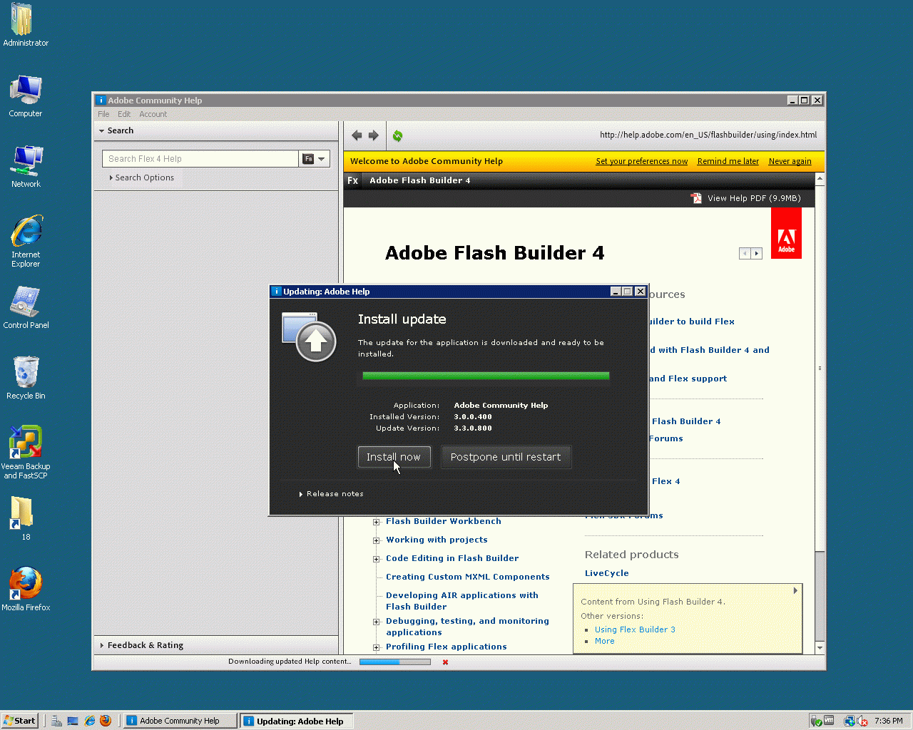Image resolution: width=913 pixels, height=730 pixels.
Task: Expand Profiling Flex applications tree node
Action: point(377,647)
